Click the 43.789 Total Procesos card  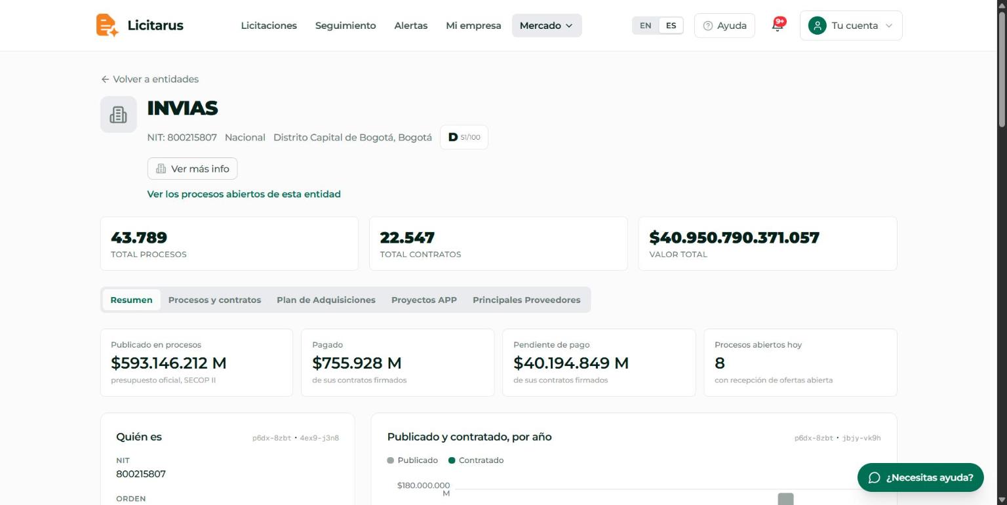(229, 243)
